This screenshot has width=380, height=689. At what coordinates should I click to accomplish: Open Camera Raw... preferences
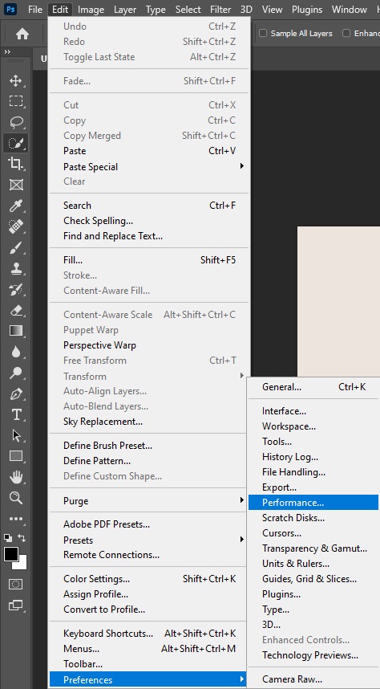click(x=313, y=679)
